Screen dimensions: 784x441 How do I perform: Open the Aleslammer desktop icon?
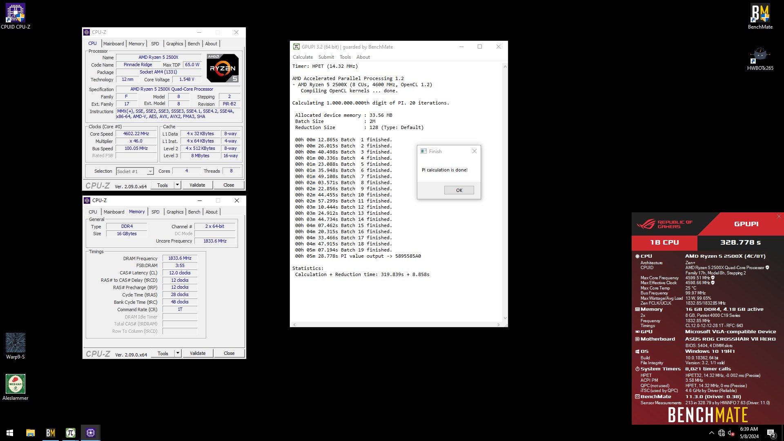(x=16, y=388)
